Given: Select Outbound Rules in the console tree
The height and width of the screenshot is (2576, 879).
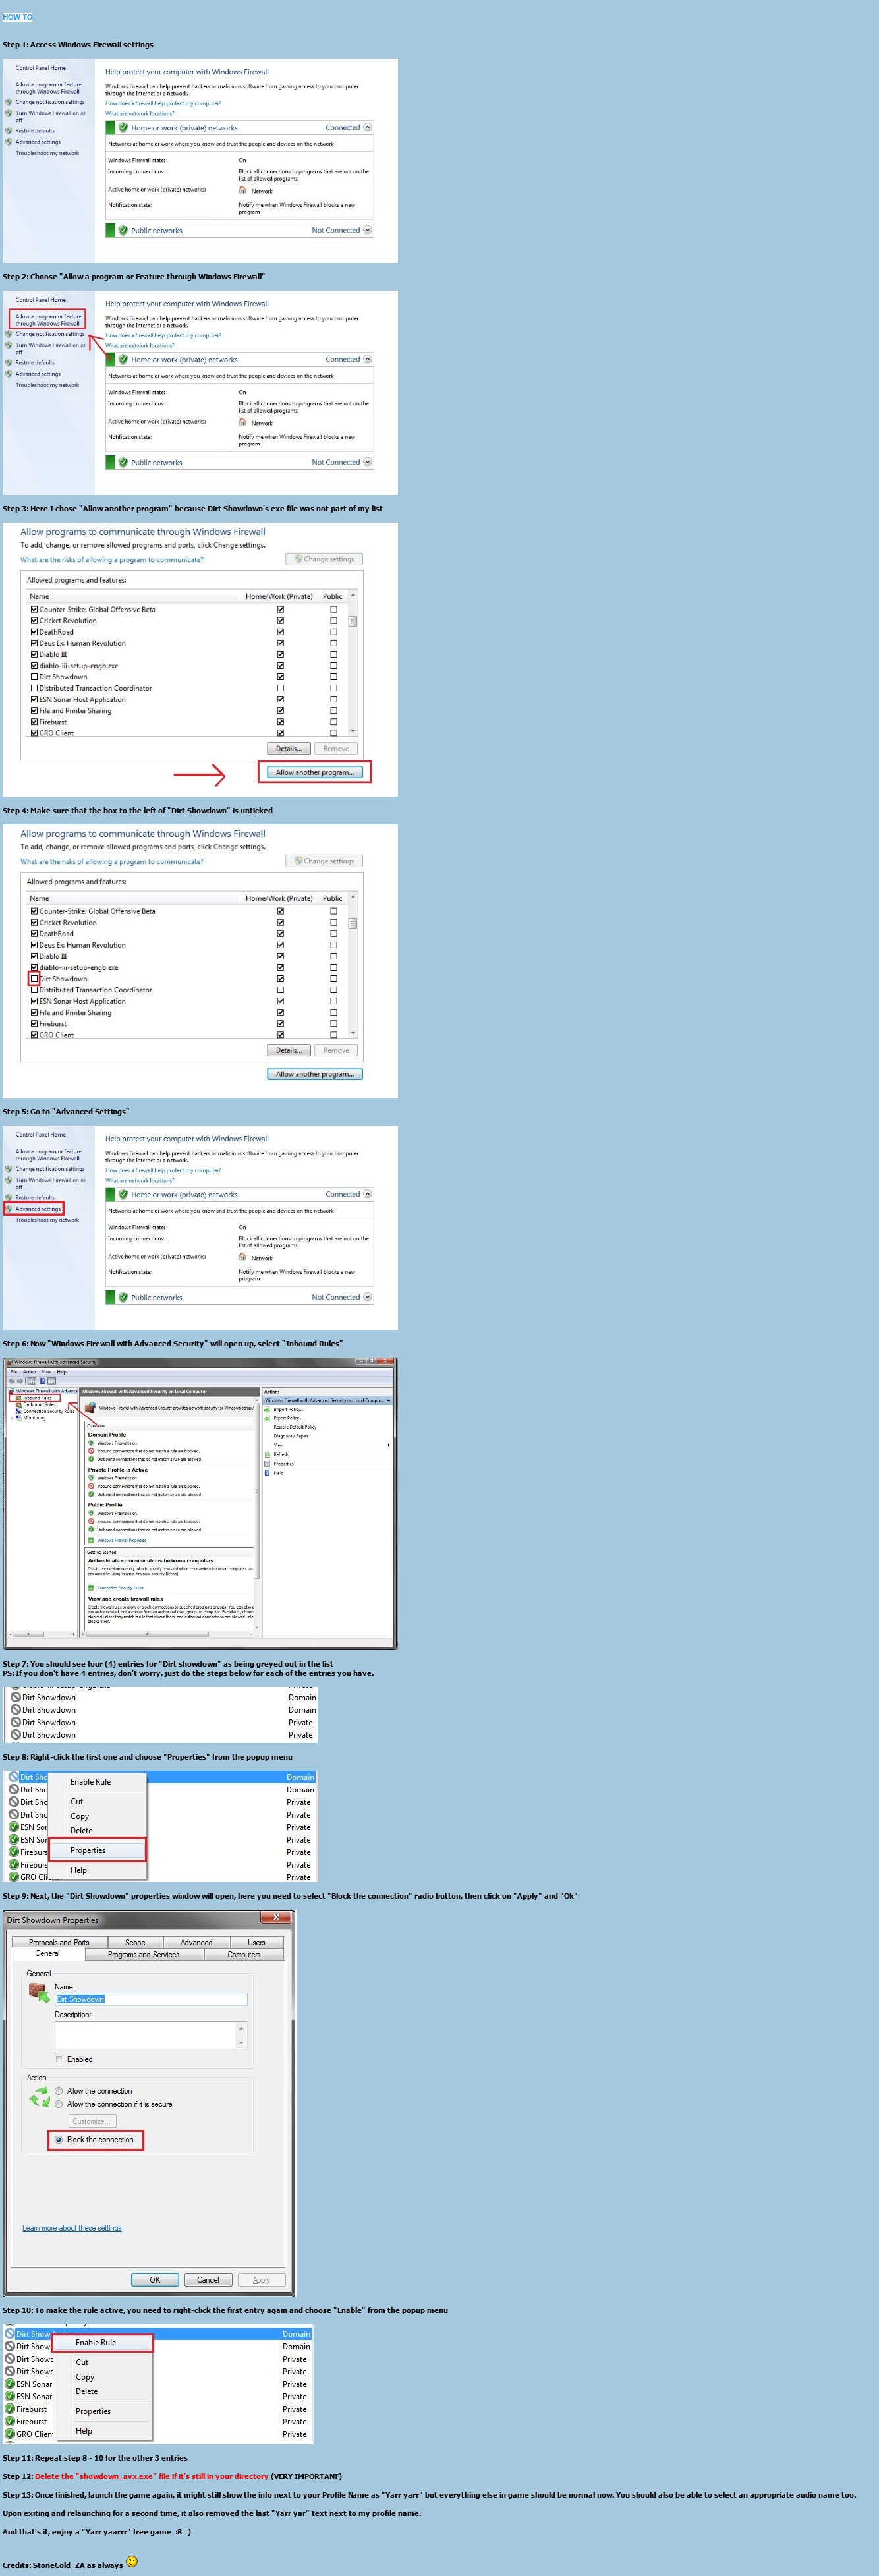Looking at the screenshot, I should tap(38, 1404).
